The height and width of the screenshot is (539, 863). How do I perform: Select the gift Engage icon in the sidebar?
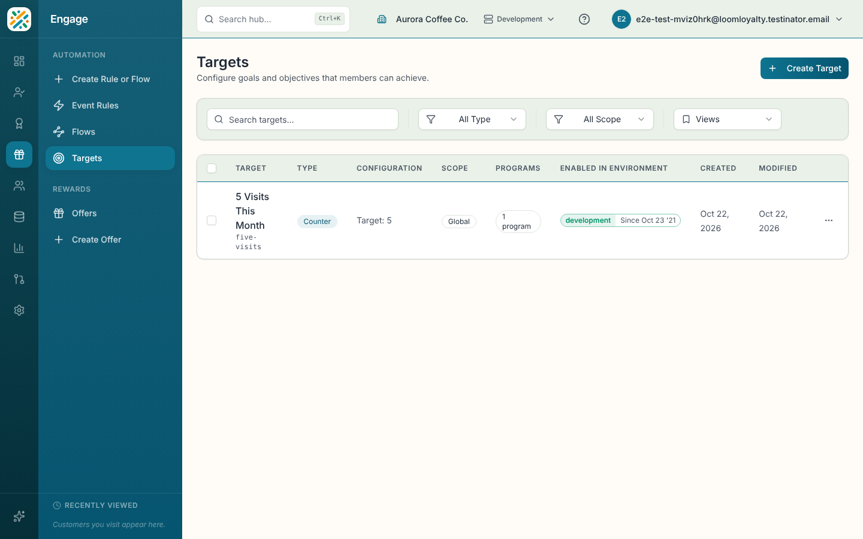[19, 155]
